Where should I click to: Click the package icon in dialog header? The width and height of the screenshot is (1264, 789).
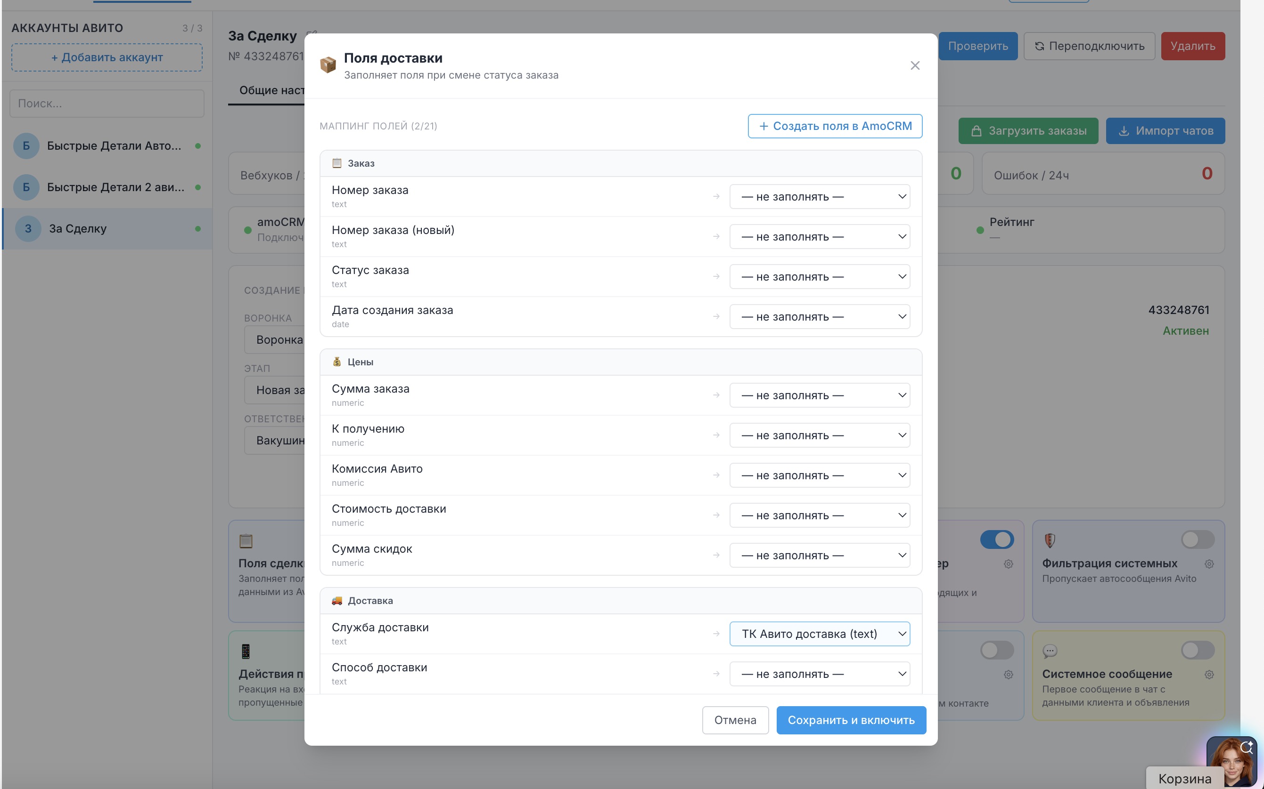[x=328, y=65]
